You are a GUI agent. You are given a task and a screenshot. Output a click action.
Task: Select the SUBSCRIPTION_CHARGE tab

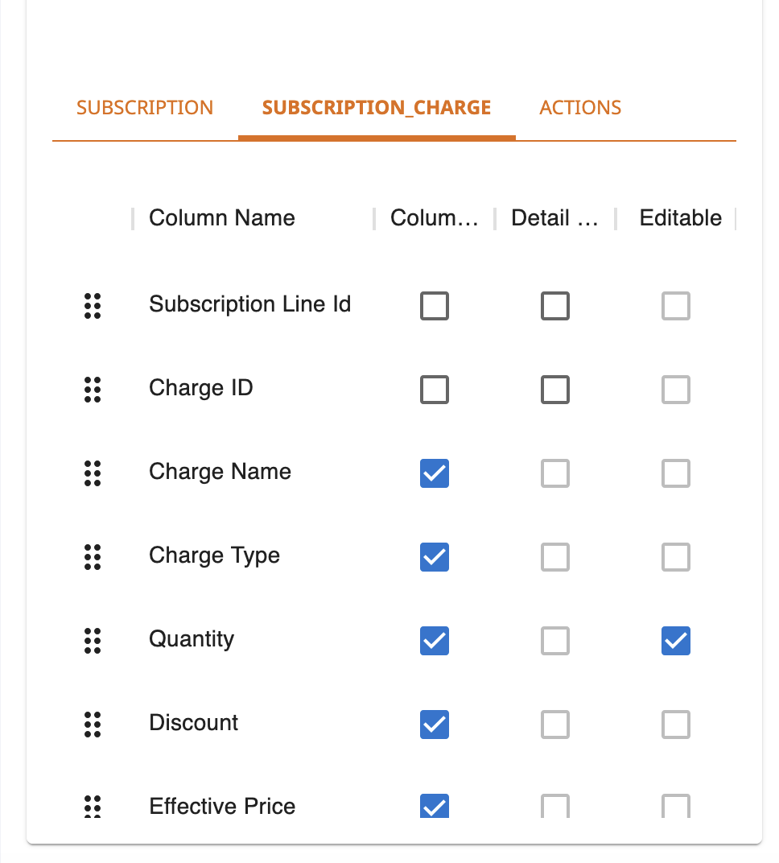[x=377, y=107]
